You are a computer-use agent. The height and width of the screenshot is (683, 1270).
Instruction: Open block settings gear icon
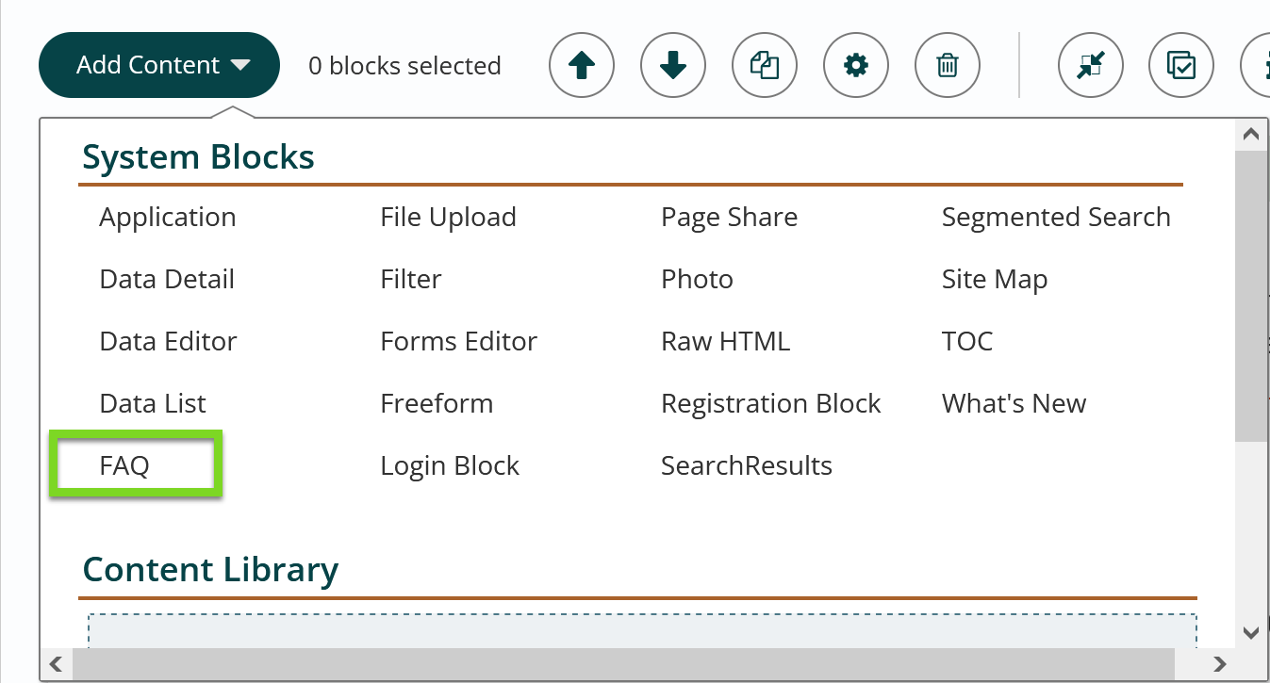[x=856, y=65]
